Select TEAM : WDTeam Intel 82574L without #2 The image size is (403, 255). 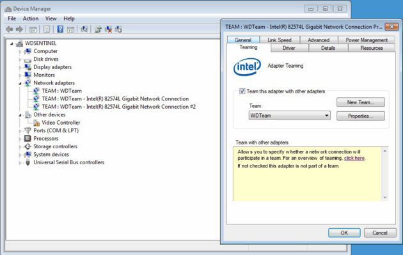click(x=115, y=99)
